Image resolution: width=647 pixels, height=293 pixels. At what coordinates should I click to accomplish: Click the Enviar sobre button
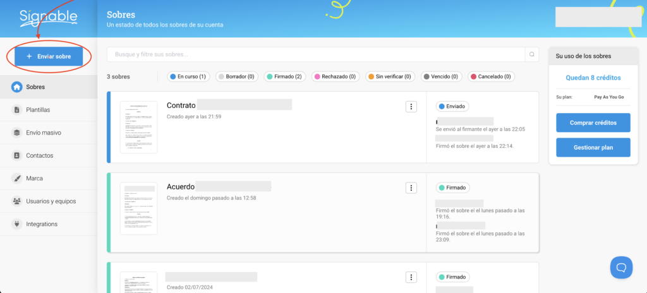click(x=49, y=56)
